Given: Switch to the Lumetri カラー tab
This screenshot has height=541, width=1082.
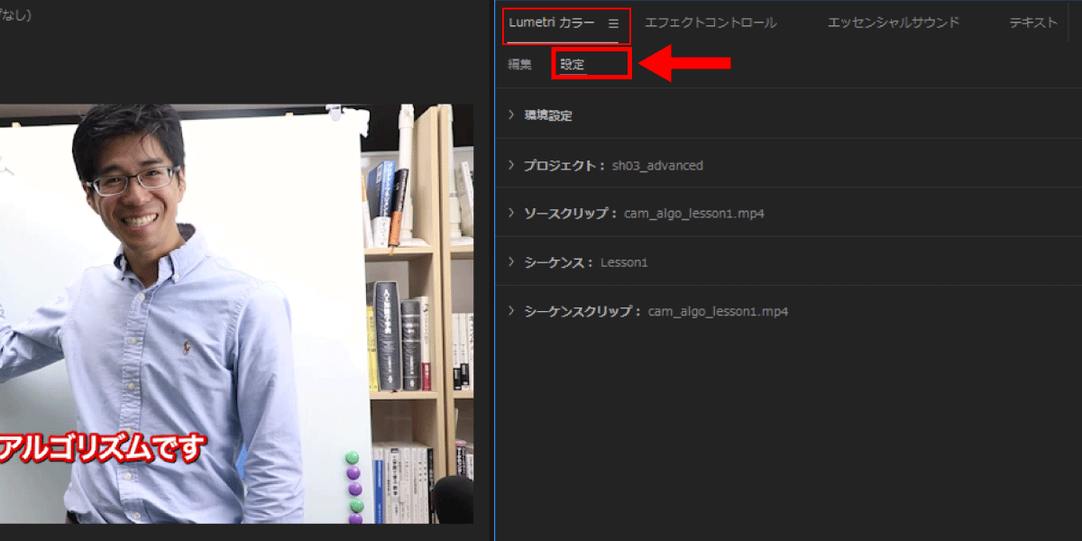Looking at the screenshot, I should point(551,23).
